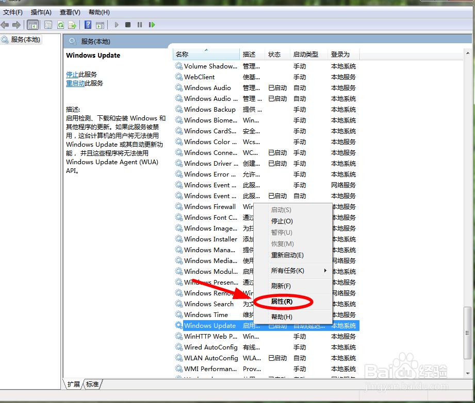Click the 重启动此服务 link
The width and height of the screenshot is (475, 403).
pyautogui.click(x=76, y=83)
